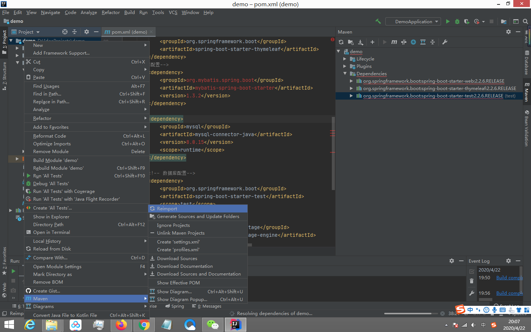531x332 pixels.
Task: Open Refactor in the menu bar
Action: pyautogui.click(x=111, y=13)
